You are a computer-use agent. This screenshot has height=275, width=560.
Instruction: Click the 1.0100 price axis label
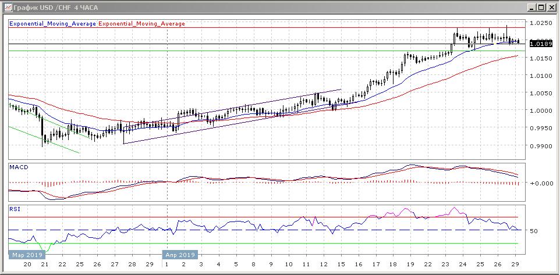click(541, 76)
